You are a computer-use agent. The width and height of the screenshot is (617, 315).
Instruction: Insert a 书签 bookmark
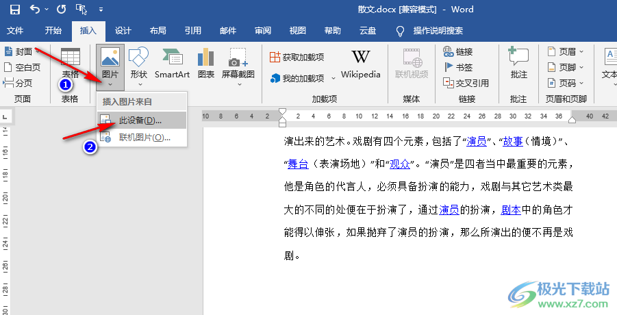point(458,67)
